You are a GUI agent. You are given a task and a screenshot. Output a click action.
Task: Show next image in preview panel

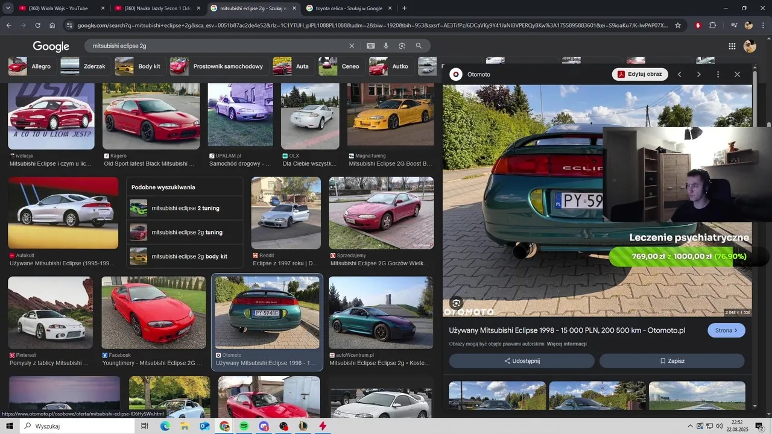pyautogui.click(x=698, y=74)
